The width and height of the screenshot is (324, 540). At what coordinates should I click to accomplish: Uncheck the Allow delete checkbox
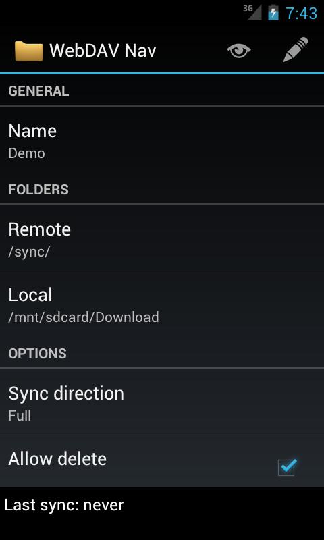tap(287, 467)
